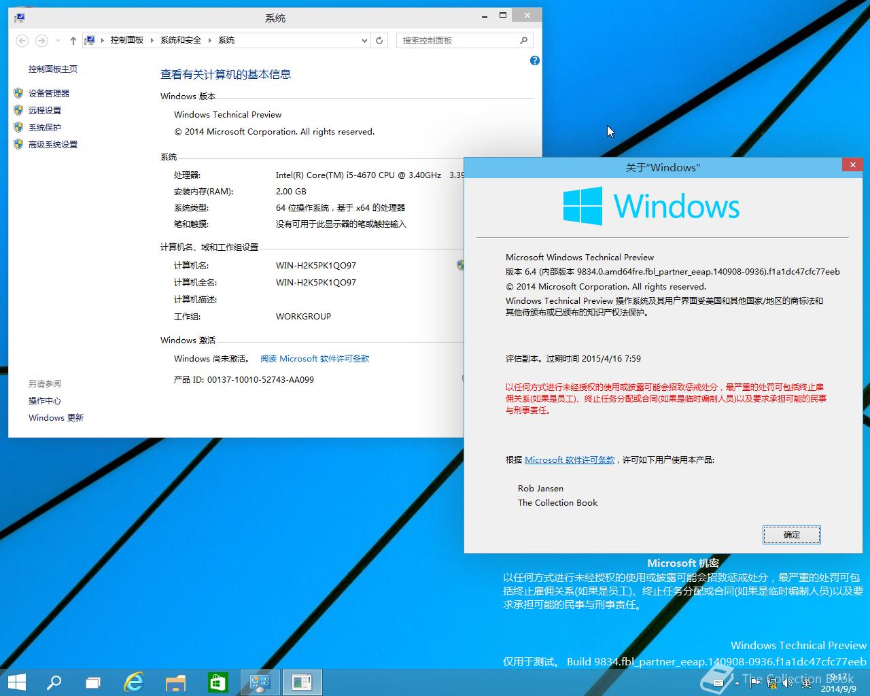Launch Internet Explorer from taskbar
Viewport: 870px width, 696px height.
[x=134, y=682]
